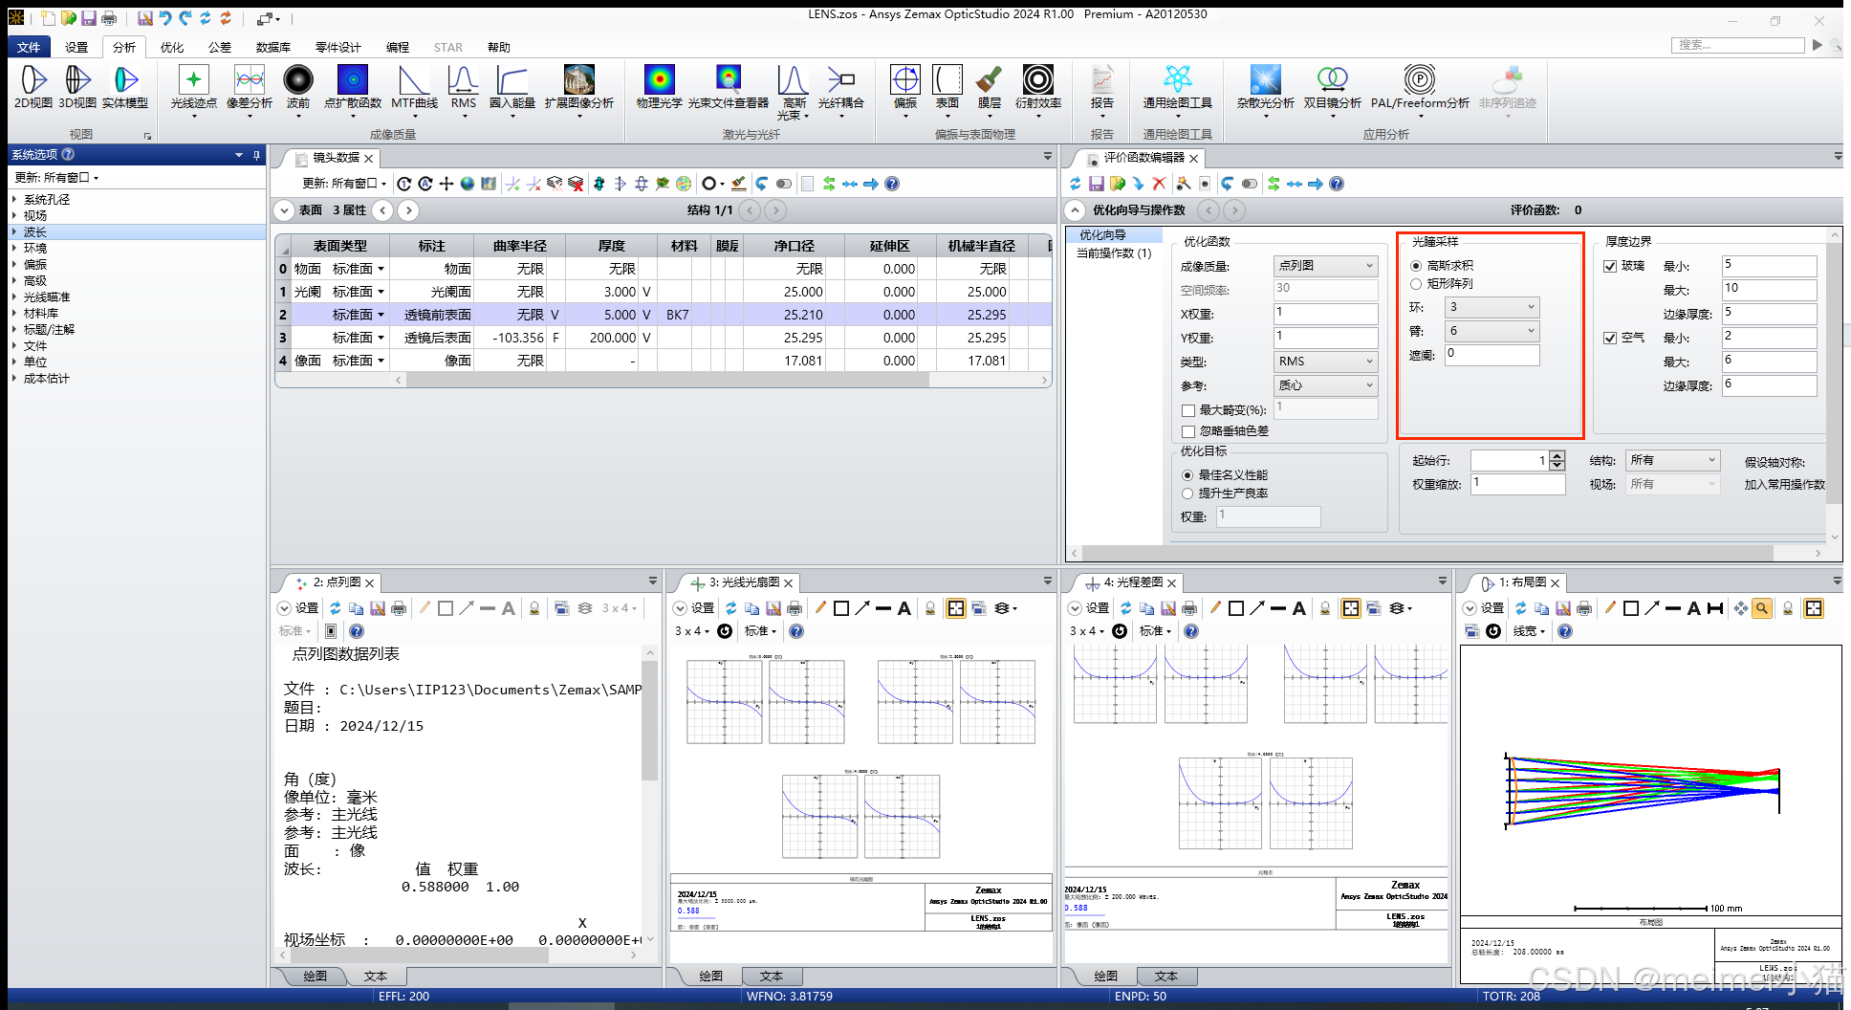Viewport: 1851px width, 1010px height.
Task: Increment the 起始行 stepper
Action: [1557, 455]
